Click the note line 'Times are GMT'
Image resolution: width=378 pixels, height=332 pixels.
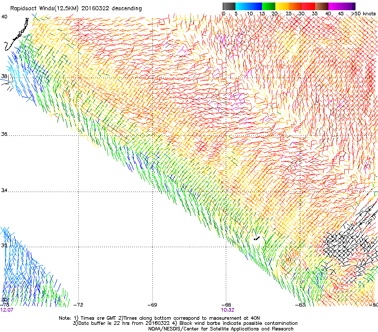pyautogui.click(x=99, y=318)
